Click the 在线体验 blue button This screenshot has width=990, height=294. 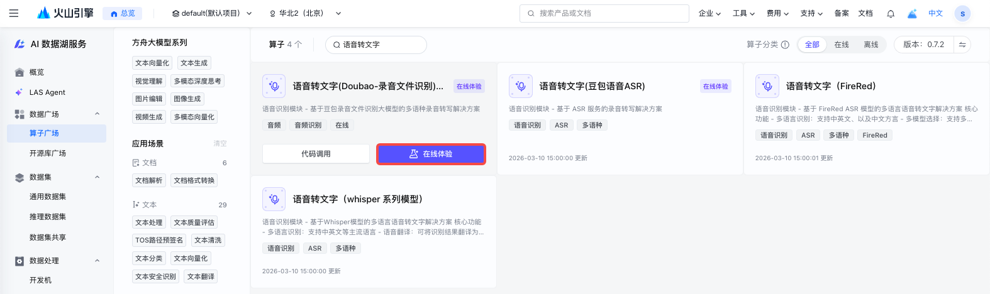pos(431,154)
